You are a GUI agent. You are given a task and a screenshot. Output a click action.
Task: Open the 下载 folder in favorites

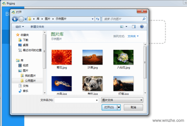pyautogui.click(x=25, y=40)
